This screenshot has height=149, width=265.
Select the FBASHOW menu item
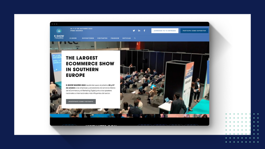(x=115, y=38)
